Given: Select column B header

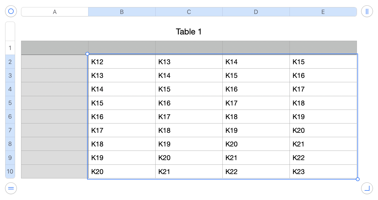Looking at the screenshot, I should click(x=122, y=12).
